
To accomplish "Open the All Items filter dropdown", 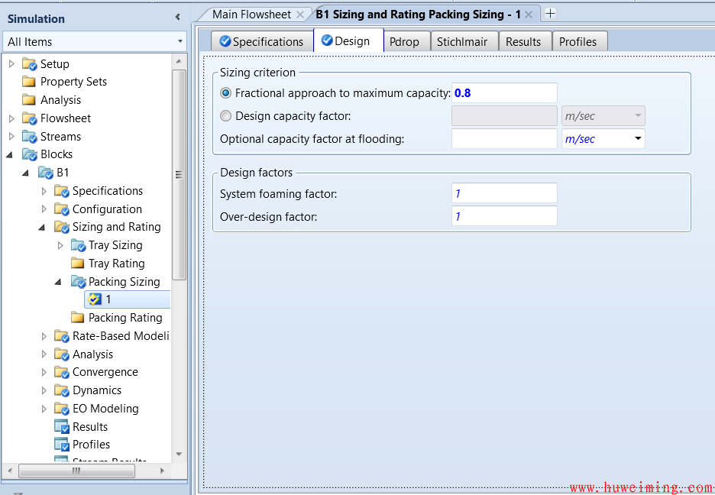I will point(180,42).
